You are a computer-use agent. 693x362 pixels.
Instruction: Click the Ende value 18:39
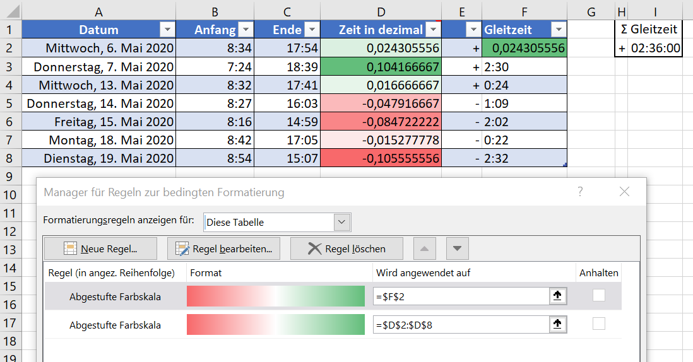coord(287,67)
